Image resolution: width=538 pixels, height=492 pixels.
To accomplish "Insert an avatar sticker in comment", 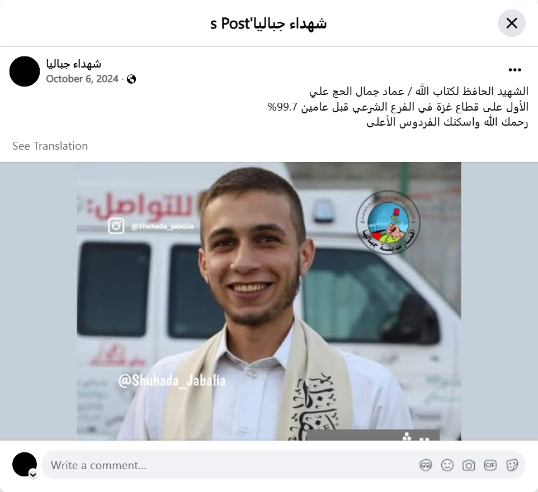I will click(426, 465).
